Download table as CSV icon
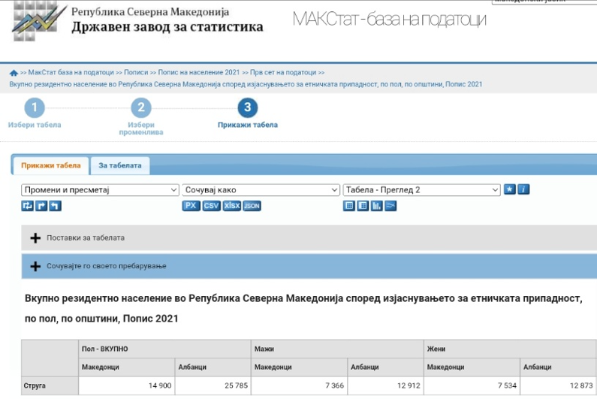Screen dimensions: 597x399 point(211,206)
